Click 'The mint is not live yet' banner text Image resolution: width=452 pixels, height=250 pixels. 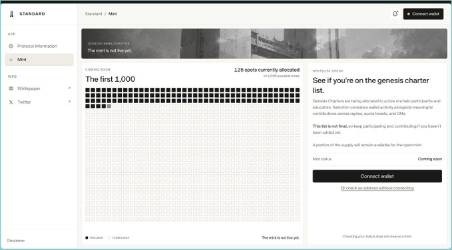[x=110, y=51]
